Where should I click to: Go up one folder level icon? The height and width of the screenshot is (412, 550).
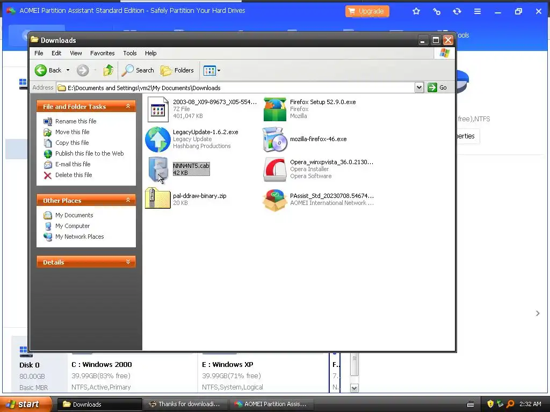point(108,70)
